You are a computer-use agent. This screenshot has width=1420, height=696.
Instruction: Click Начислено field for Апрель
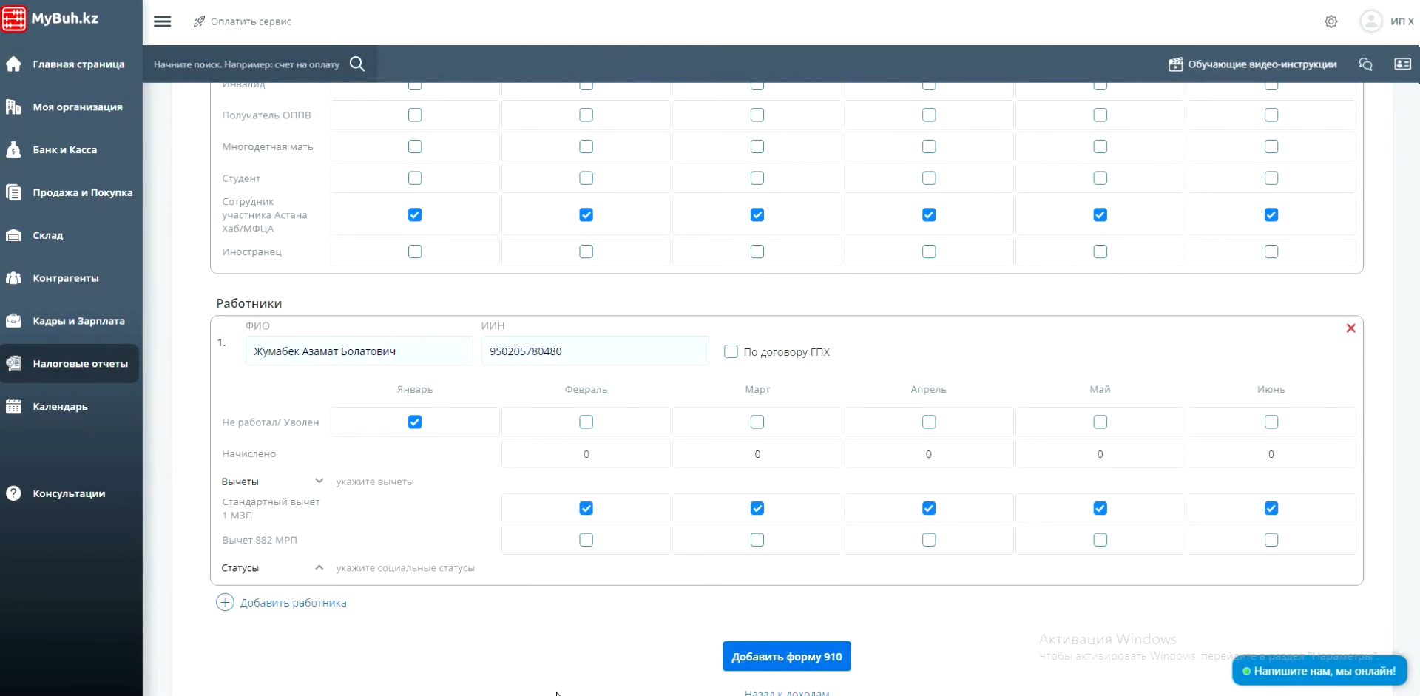[x=929, y=454]
